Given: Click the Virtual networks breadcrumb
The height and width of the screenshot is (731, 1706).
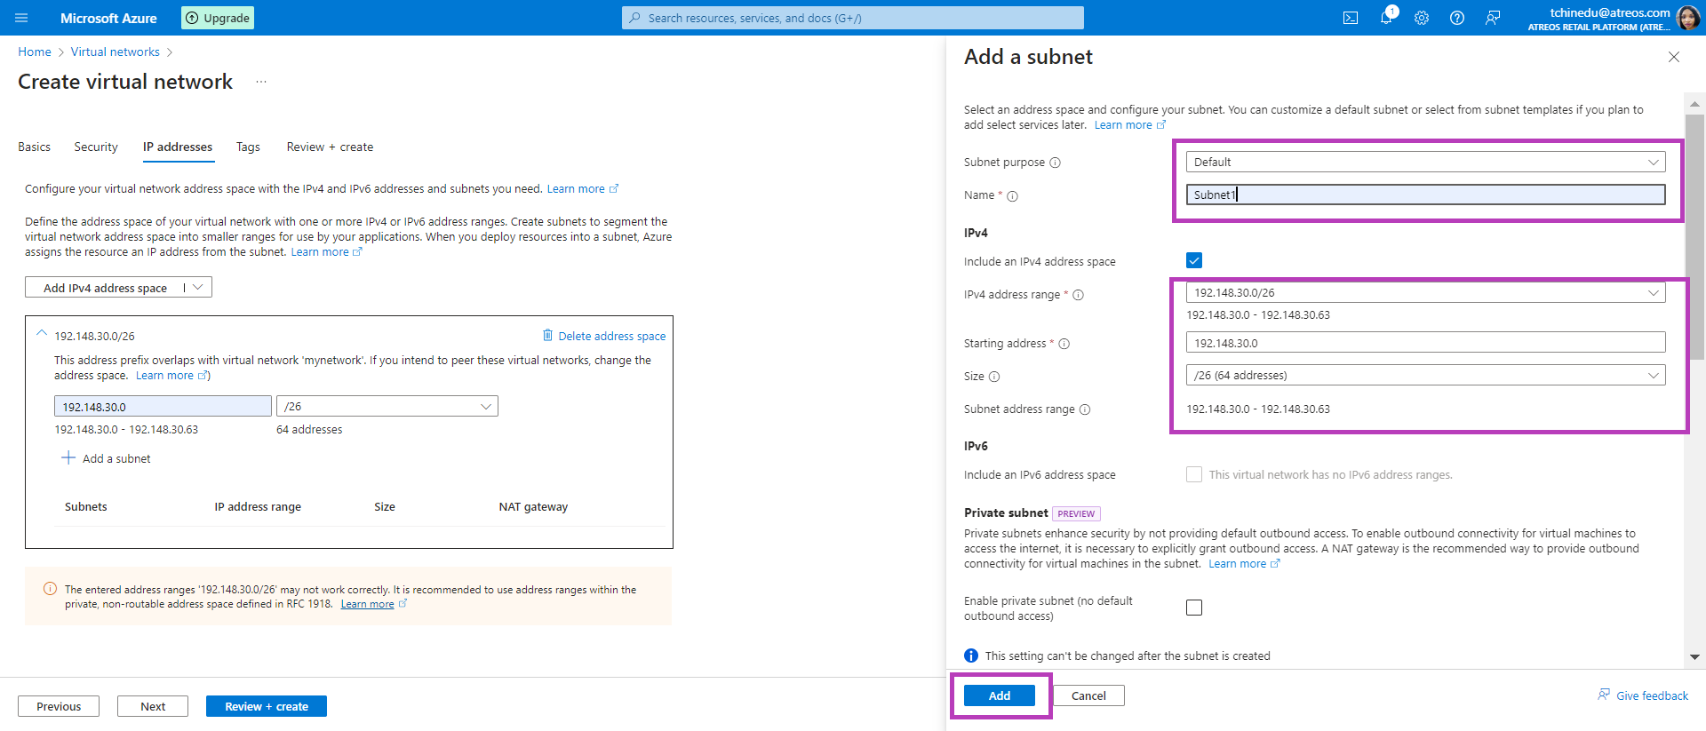Looking at the screenshot, I should point(116,52).
